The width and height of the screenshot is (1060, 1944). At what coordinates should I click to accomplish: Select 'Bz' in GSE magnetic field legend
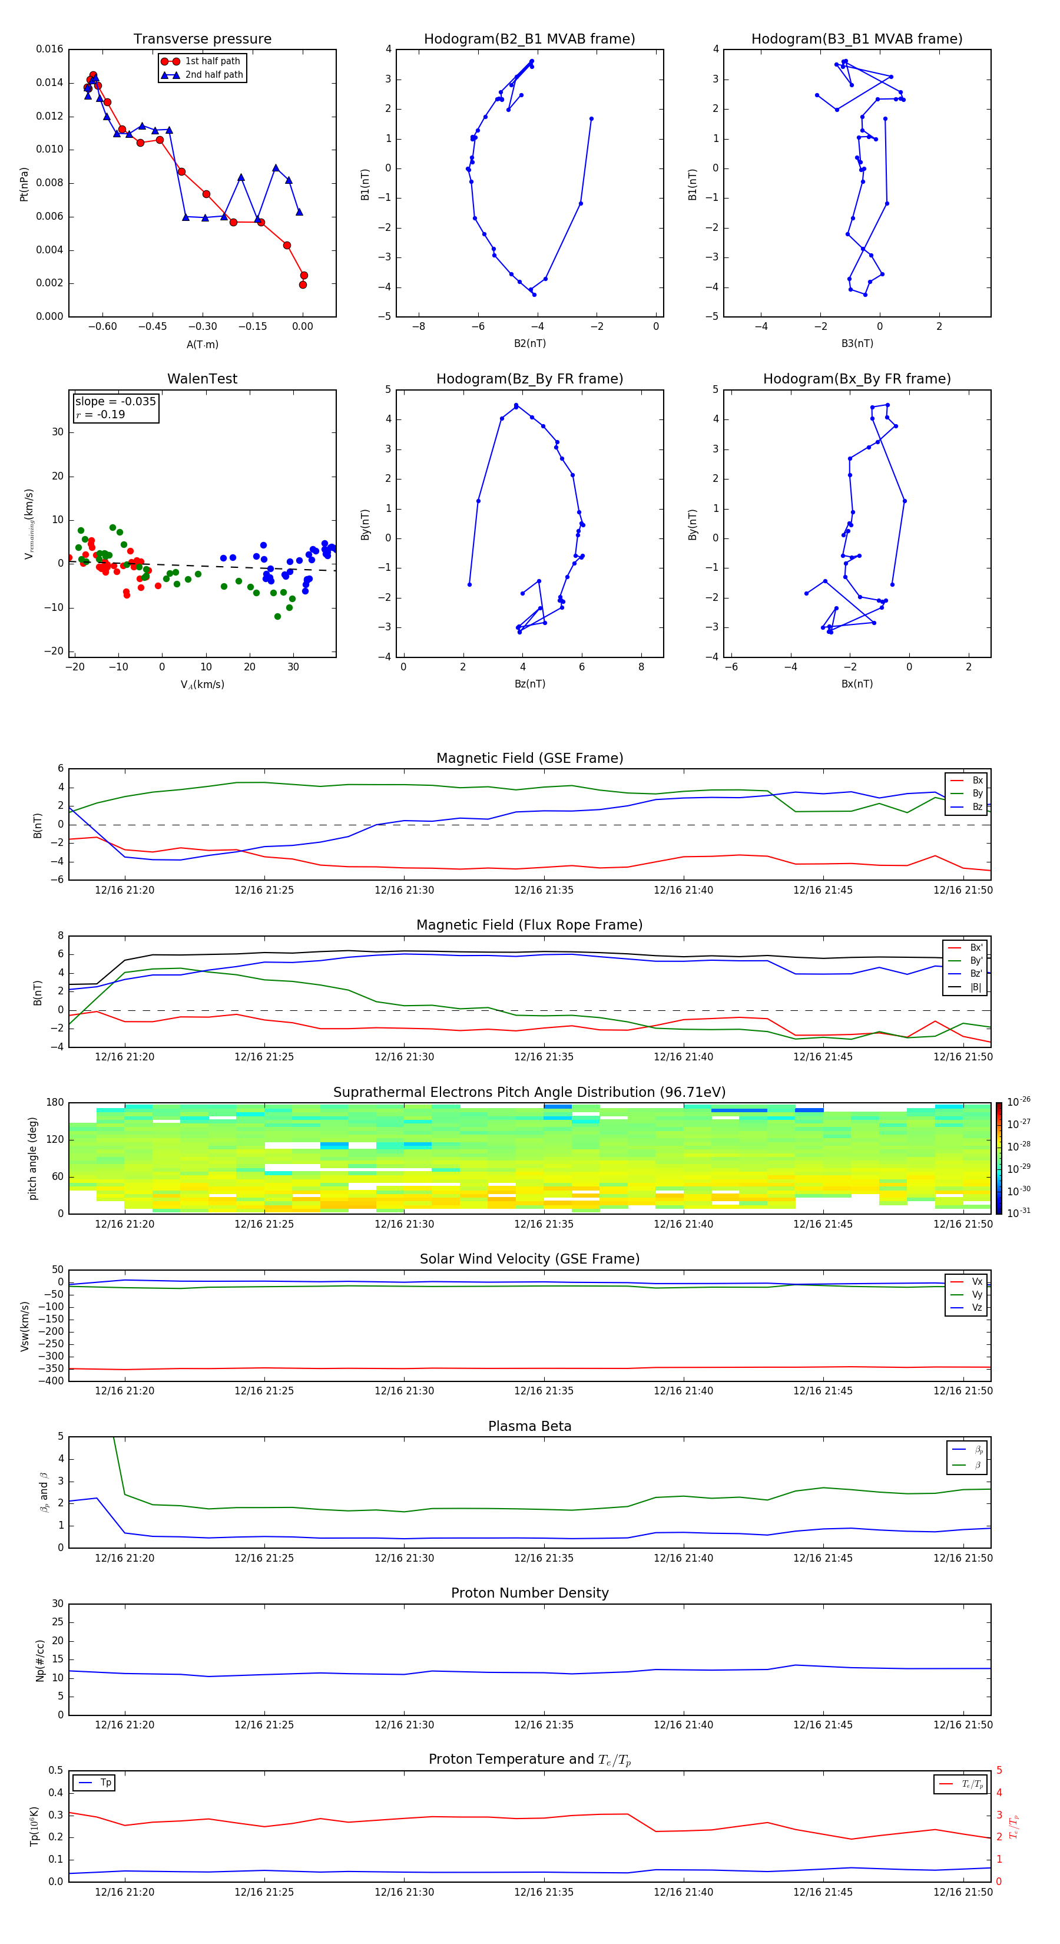pyautogui.click(x=966, y=808)
